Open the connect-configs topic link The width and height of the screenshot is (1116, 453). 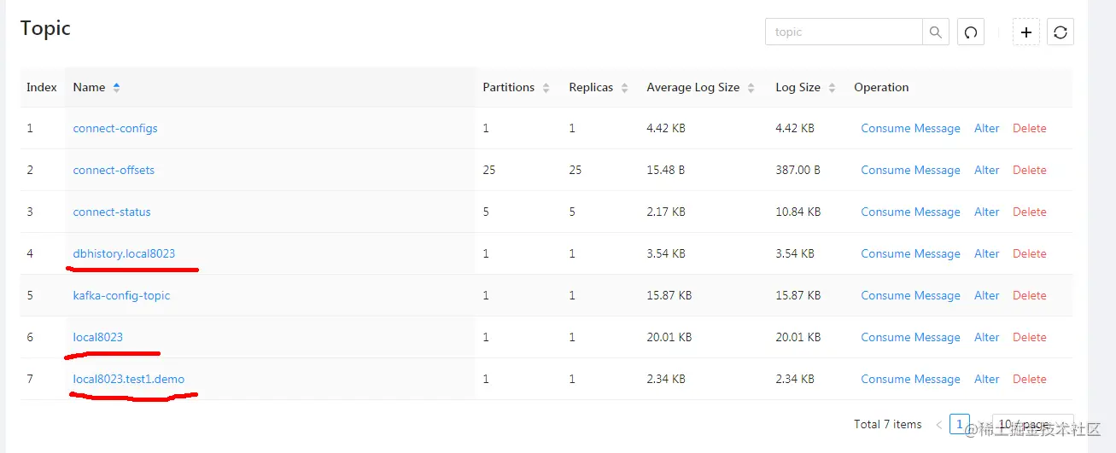point(115,128)
